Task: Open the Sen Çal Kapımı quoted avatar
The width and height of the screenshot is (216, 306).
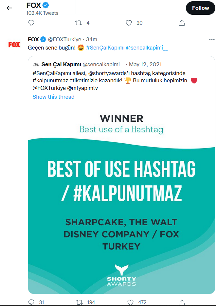Action: (x=36, y=64)
